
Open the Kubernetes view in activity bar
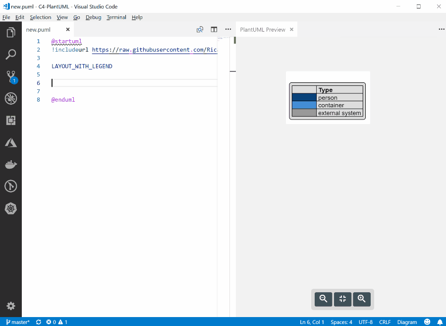[x=10, y=208]
